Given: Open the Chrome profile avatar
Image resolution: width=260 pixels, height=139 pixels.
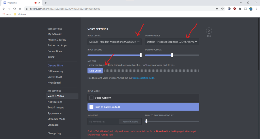Looking at the screenshot, I should [x=251, y=9].
